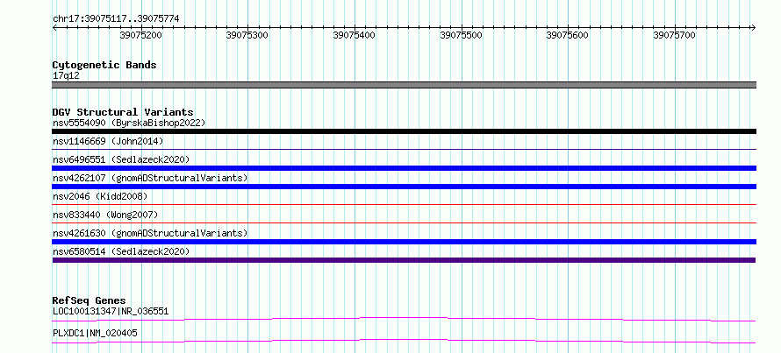781x353 pixels.
Task: Click the black nsv5554090 variant bar
Action: coord(405,131)
